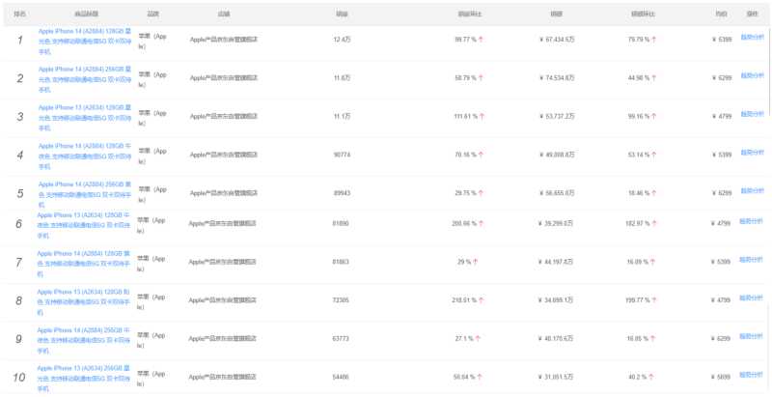The image size is (772, 397).
Task: Click the 销量 column header
Action: pyautogui.click(x=341, y=14)
